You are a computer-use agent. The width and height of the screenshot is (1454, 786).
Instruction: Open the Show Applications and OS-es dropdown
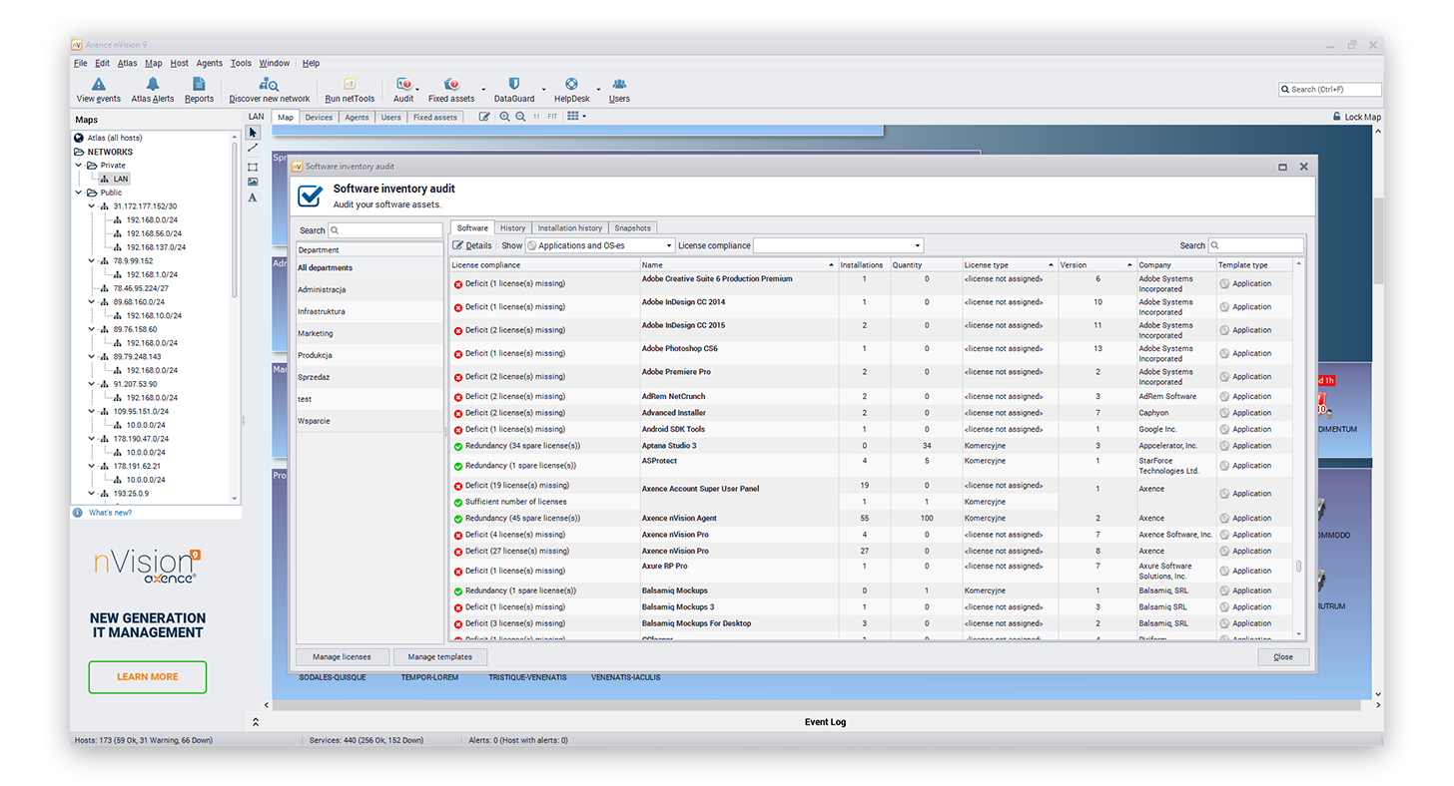point(600,245)
